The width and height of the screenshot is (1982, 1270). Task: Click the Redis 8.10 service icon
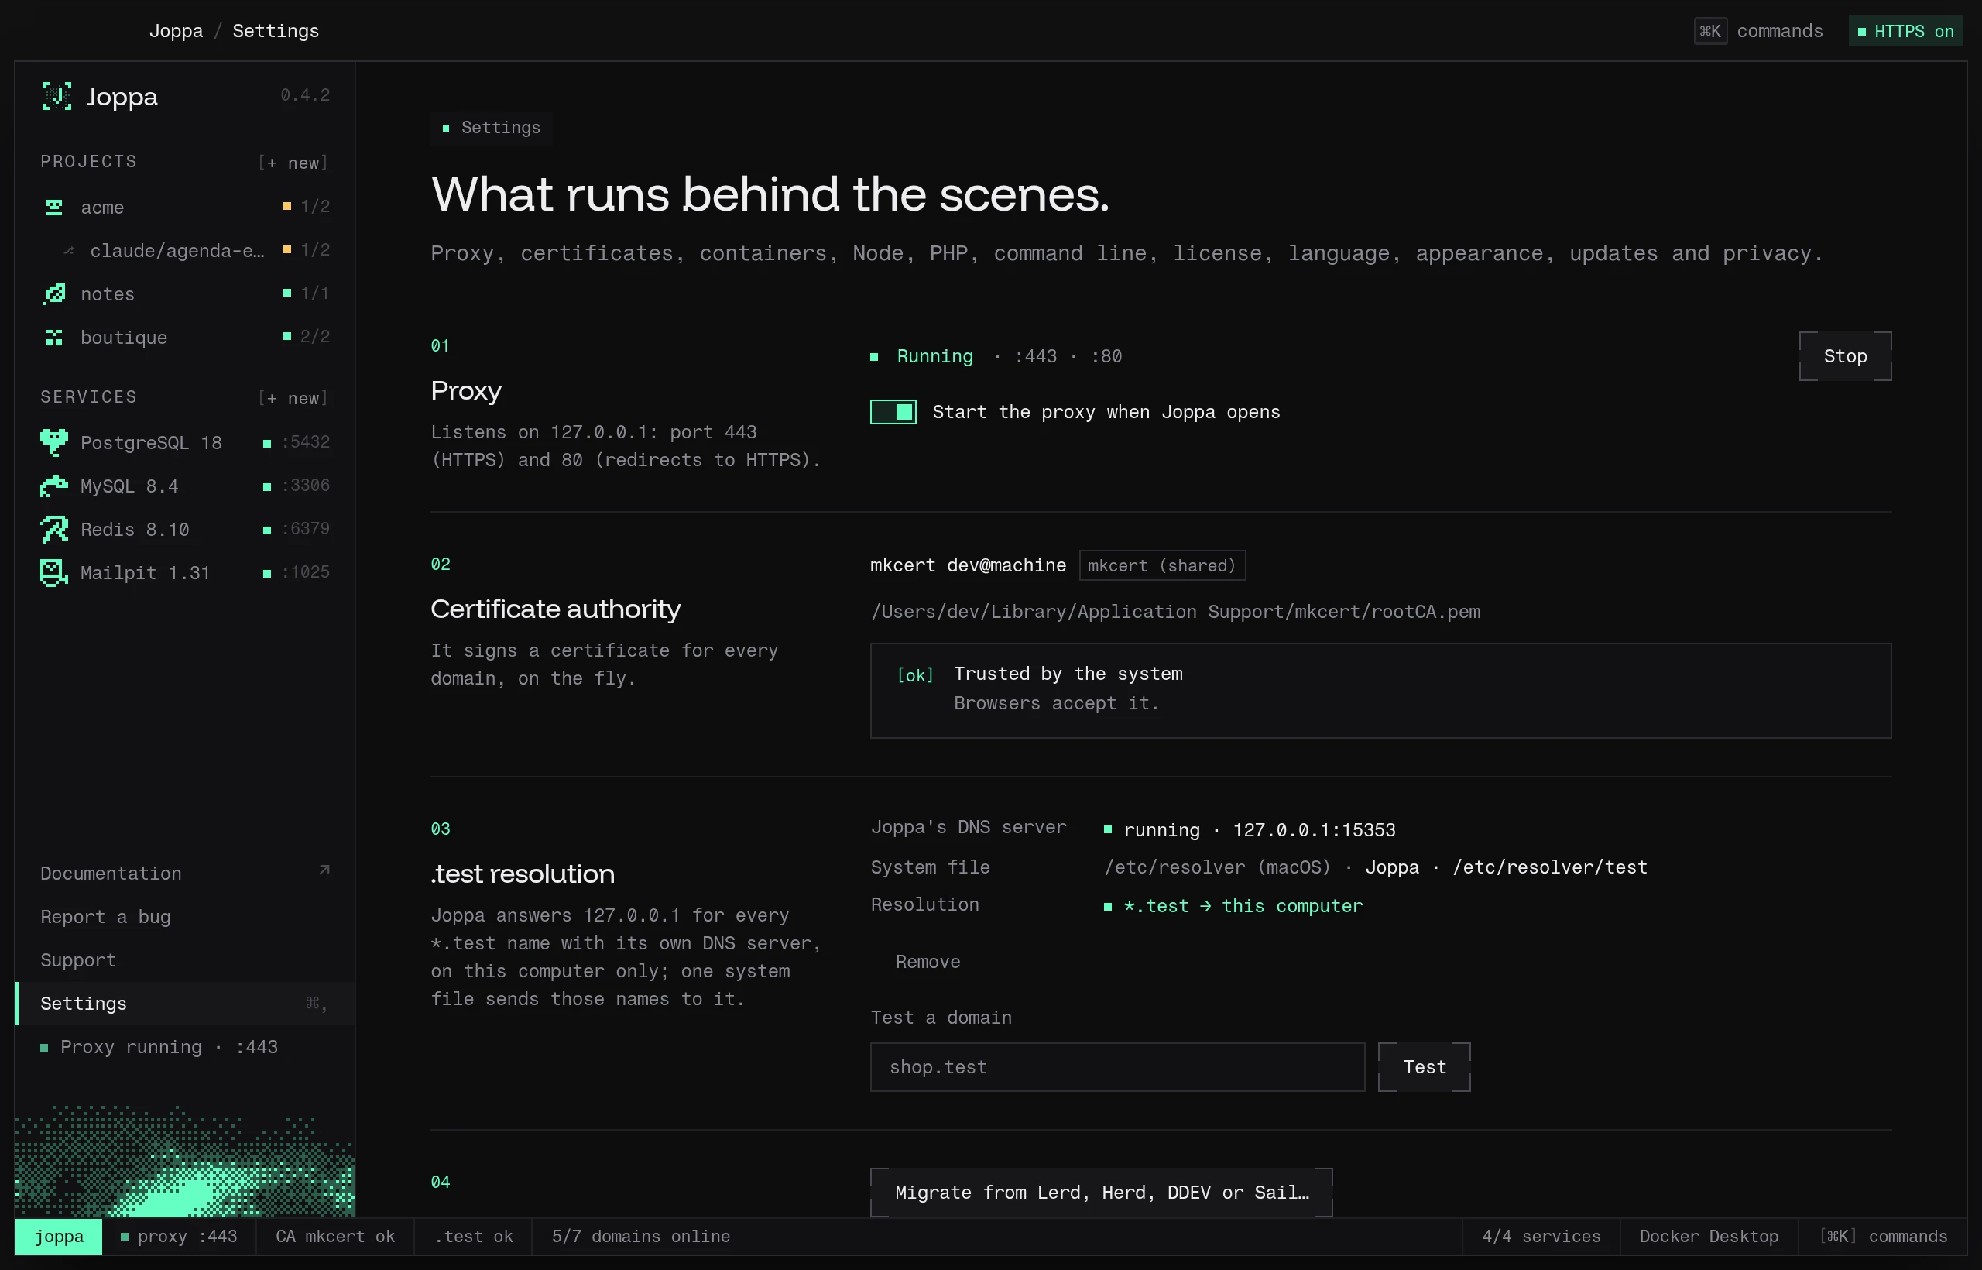[x=54, y=530]
